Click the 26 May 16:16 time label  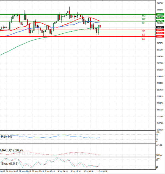(x=12, y=172)
